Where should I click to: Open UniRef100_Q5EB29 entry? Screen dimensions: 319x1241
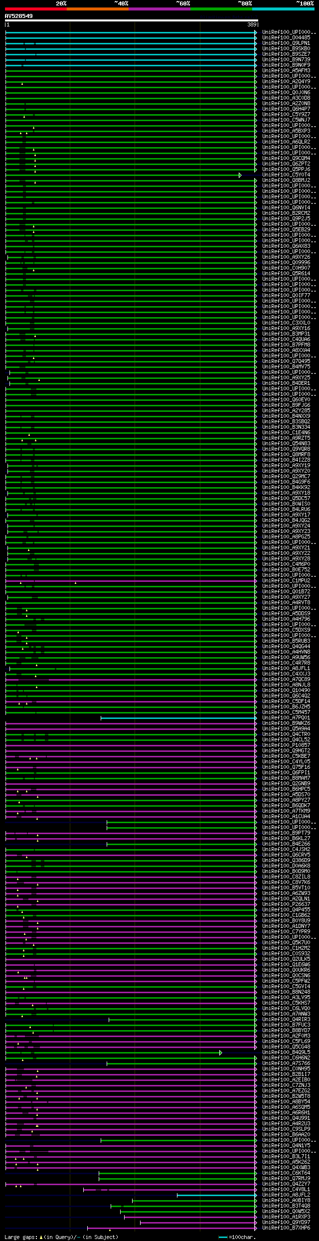coord(286,230)
